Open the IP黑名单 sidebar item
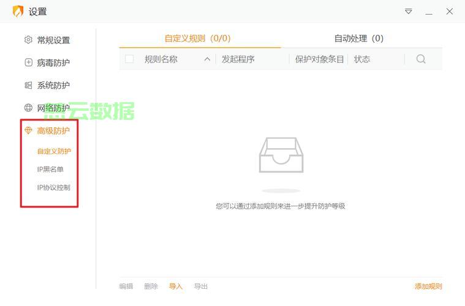This screenshot has height=306, width=465. 50,170
